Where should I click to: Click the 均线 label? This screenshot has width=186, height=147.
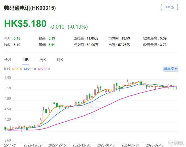point(7,69)
